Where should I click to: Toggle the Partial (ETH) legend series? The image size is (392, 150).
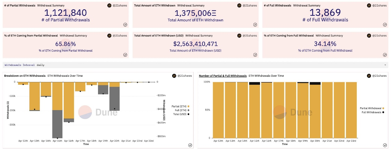click(x=179, y=106)
